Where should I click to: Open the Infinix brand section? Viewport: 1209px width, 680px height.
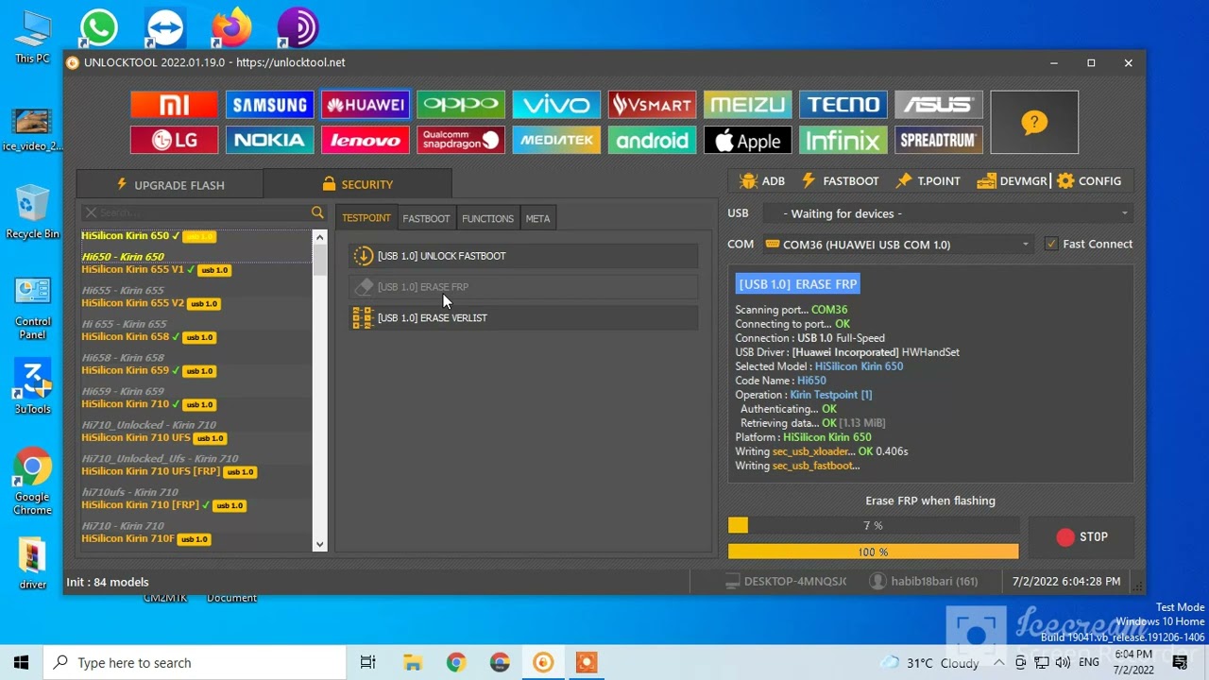[843, 141]
